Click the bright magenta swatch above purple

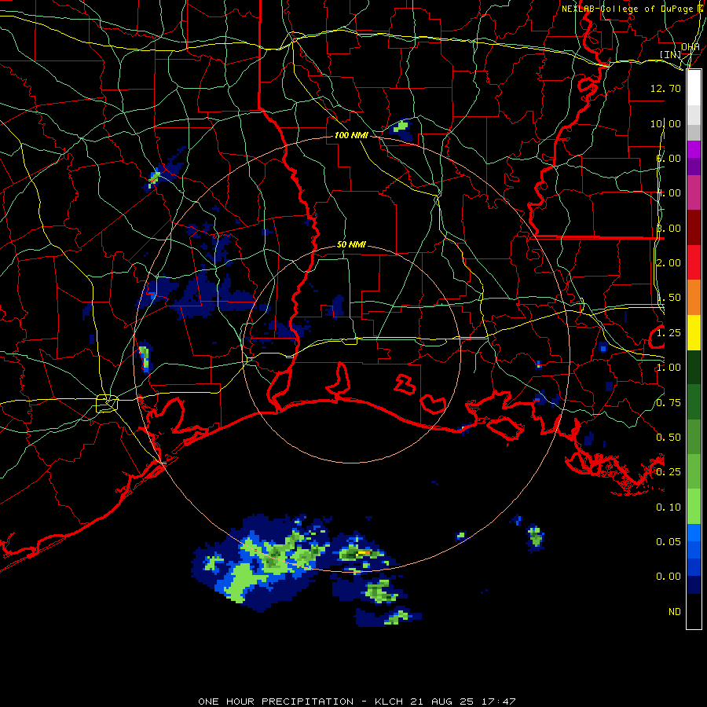point(694,149)
